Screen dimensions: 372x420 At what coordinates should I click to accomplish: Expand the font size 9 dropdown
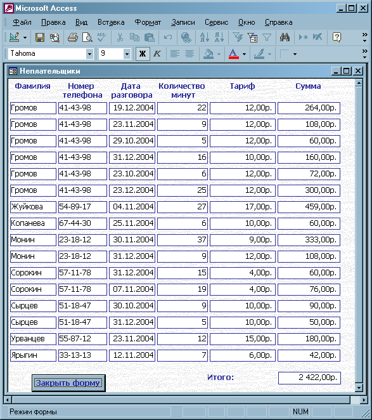point(127,54)
